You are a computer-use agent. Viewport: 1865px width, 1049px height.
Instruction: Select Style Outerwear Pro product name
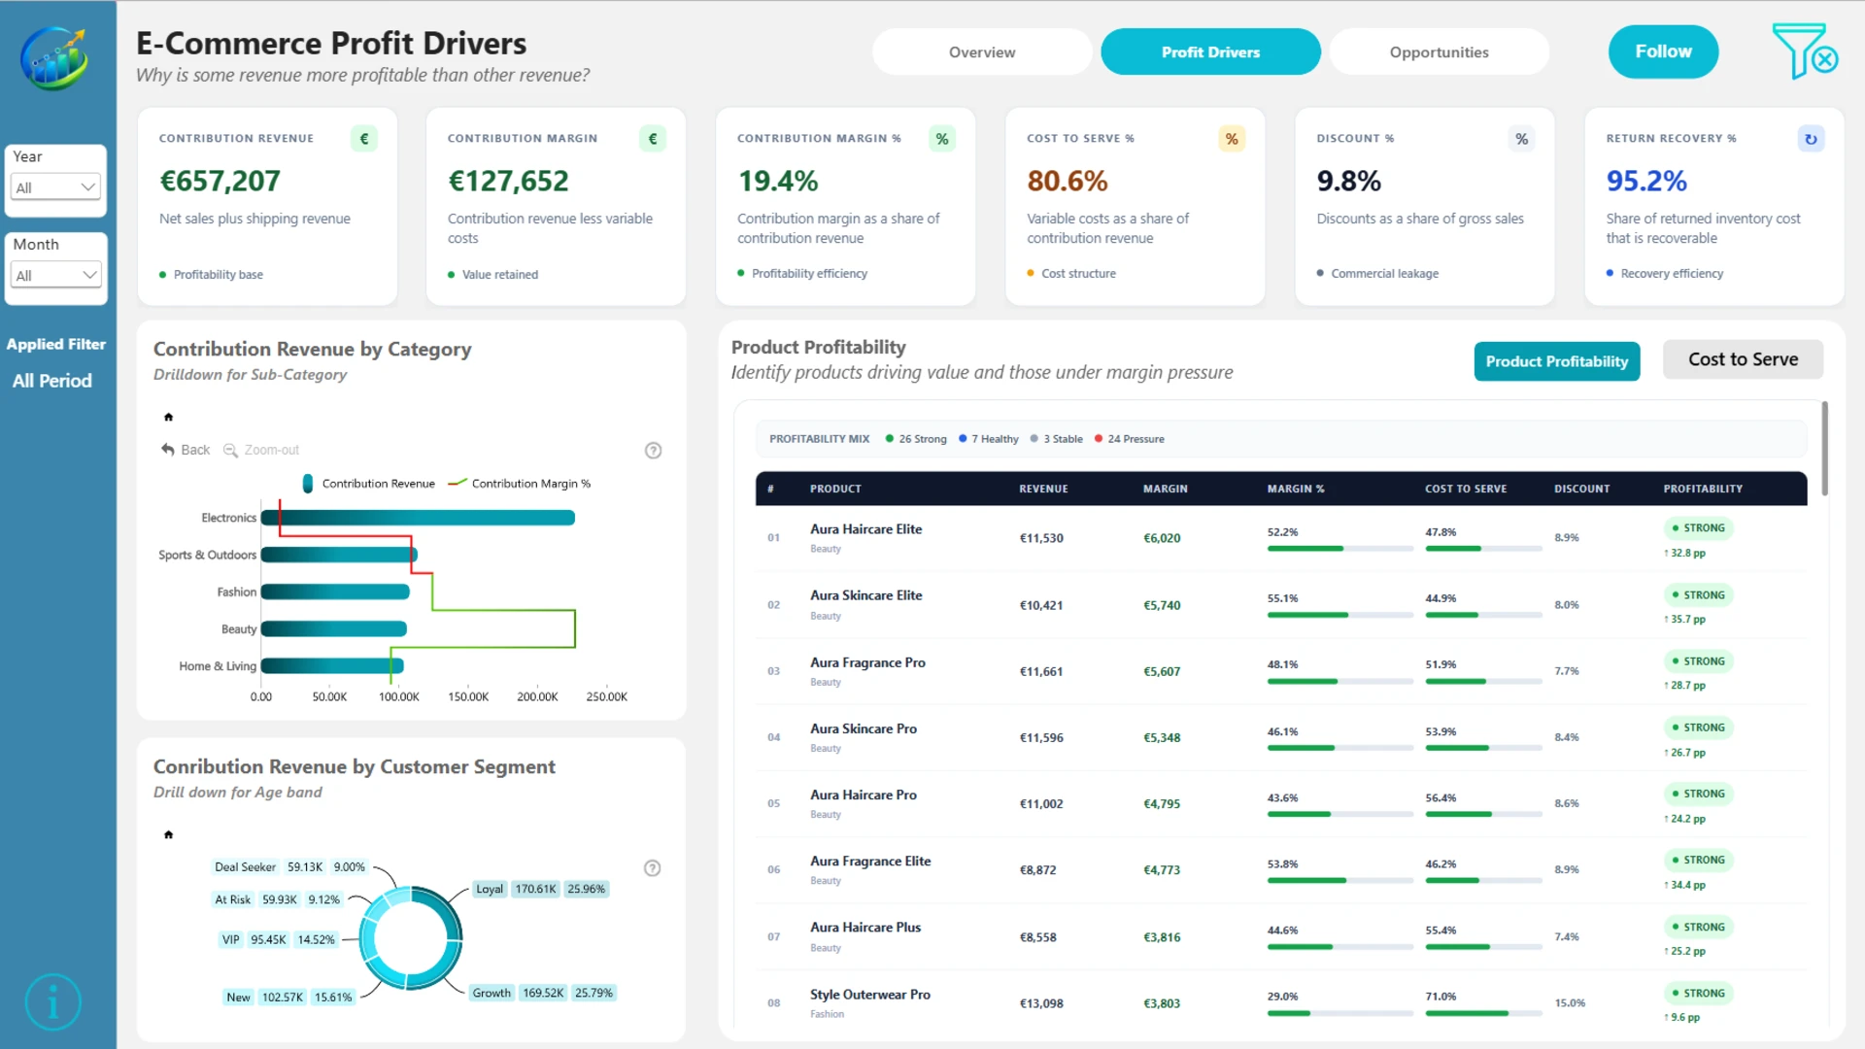pos(870,995)
